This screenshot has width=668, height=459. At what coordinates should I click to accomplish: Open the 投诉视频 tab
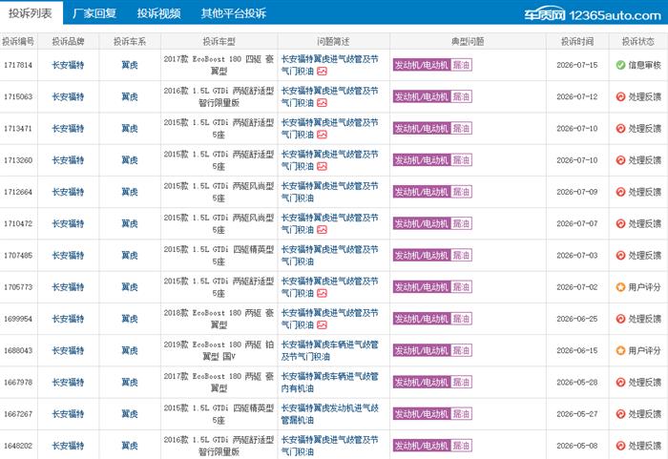(x=159, y=13)
